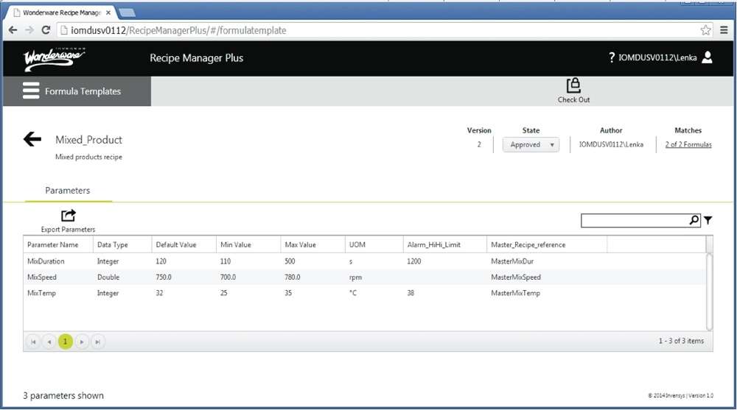Screen dimensions: 737x410
Task: Click the Check Out icon
Action: (x=573, y=86)
